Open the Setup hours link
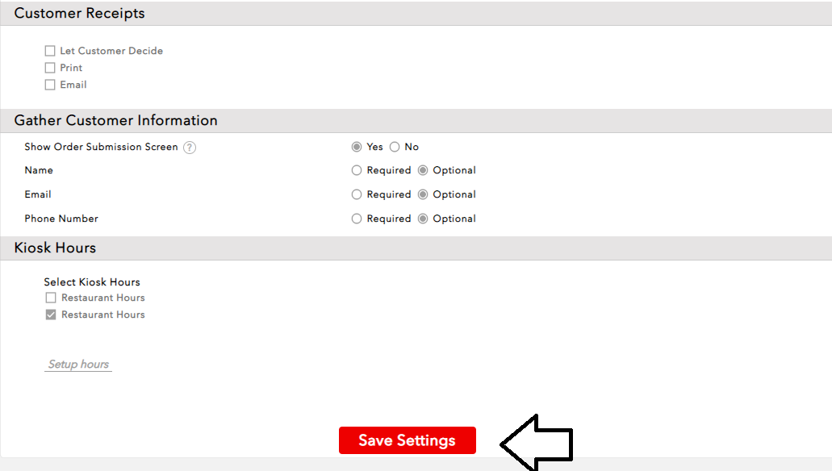Screen dimensions: 832x471 click(x=78, y=365)
